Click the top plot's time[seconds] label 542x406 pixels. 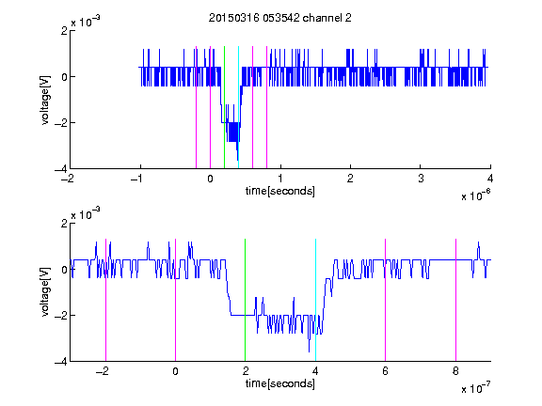pos(280,191)
